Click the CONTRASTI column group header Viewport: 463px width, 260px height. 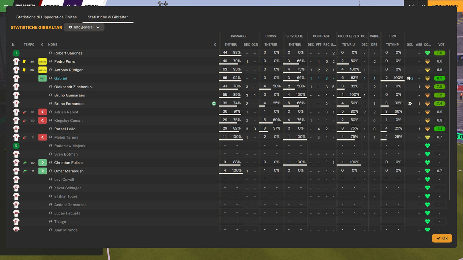coord(322,36)
